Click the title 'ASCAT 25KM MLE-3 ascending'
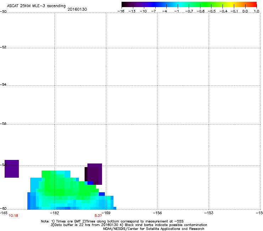263x231 pixels. click(36, 6)
